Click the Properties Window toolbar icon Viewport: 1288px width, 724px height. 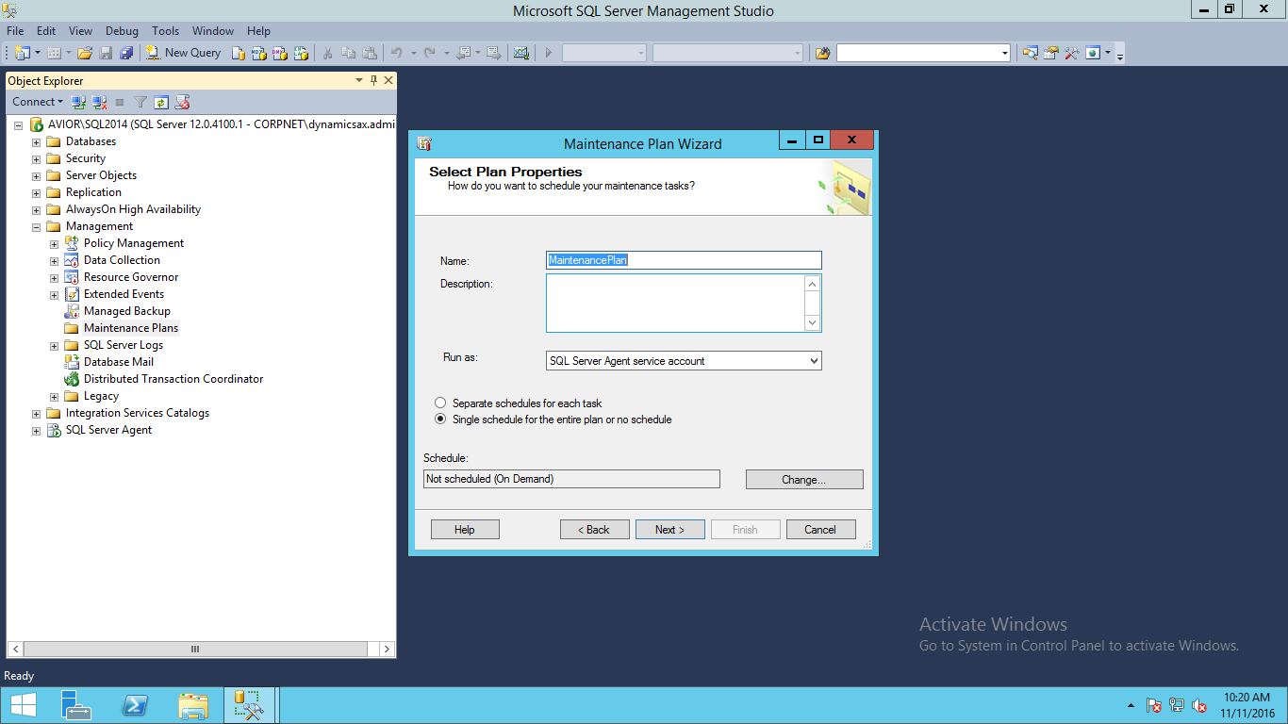click(1050, 53)
